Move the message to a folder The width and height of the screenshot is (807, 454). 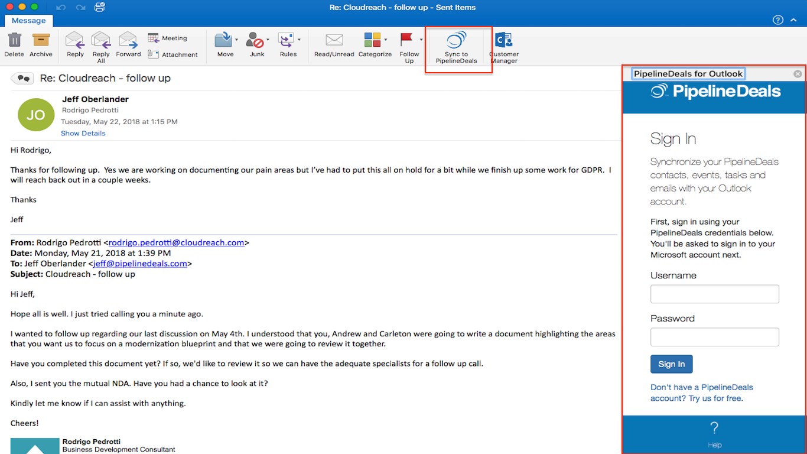pos(224,45)
